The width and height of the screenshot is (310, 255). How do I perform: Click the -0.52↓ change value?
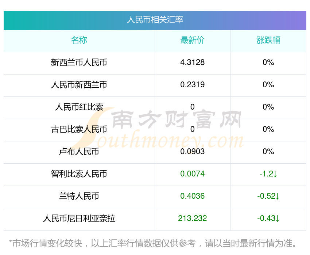[268, 196]
